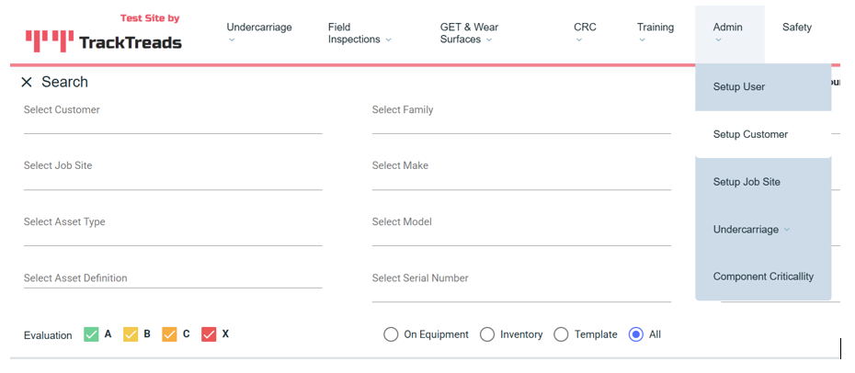855x373 pixels.
Task: Expand Undercarriage submenu in Admin dropdown
Action: (x=751, y=230)
